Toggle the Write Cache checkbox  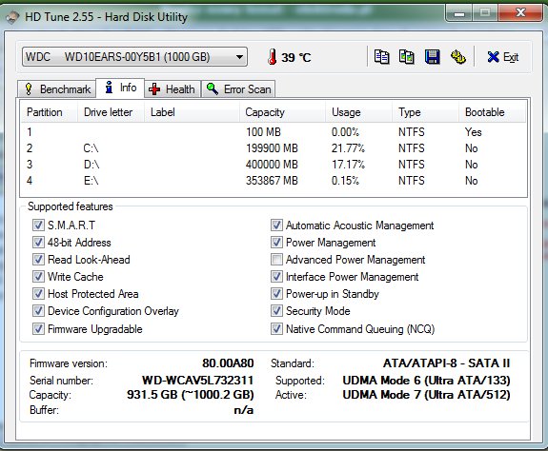pos(38,276)
